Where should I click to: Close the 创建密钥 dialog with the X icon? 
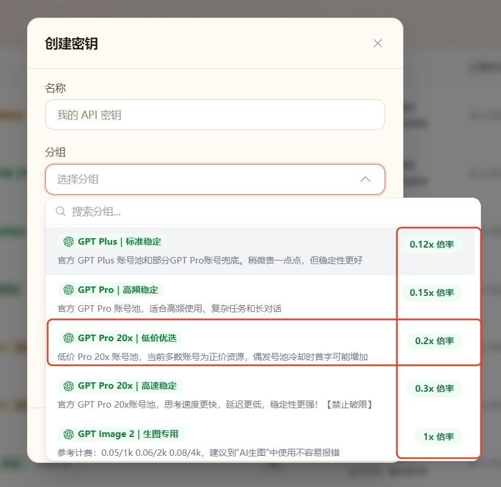(378, 43)
